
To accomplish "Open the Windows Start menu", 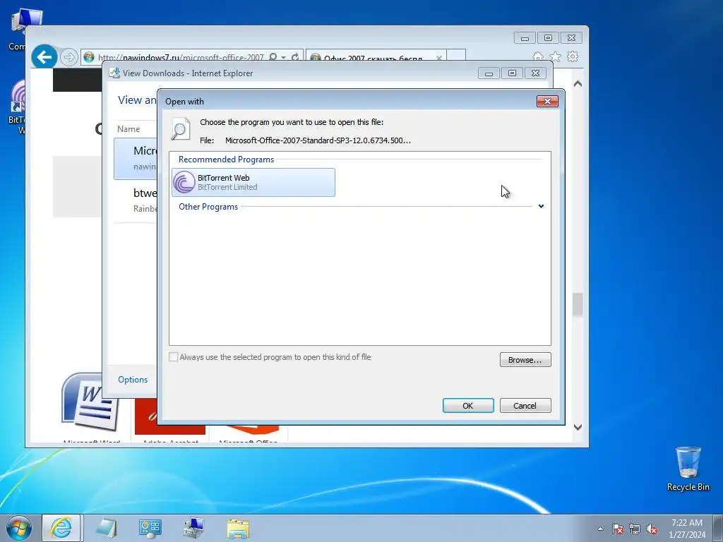I will pos(19,528).
